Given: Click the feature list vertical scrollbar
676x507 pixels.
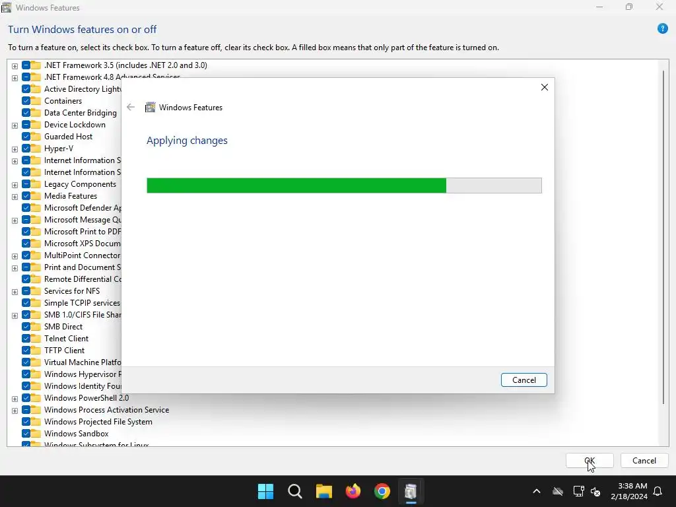Looking at the screenshot, I should click(663, 236).
